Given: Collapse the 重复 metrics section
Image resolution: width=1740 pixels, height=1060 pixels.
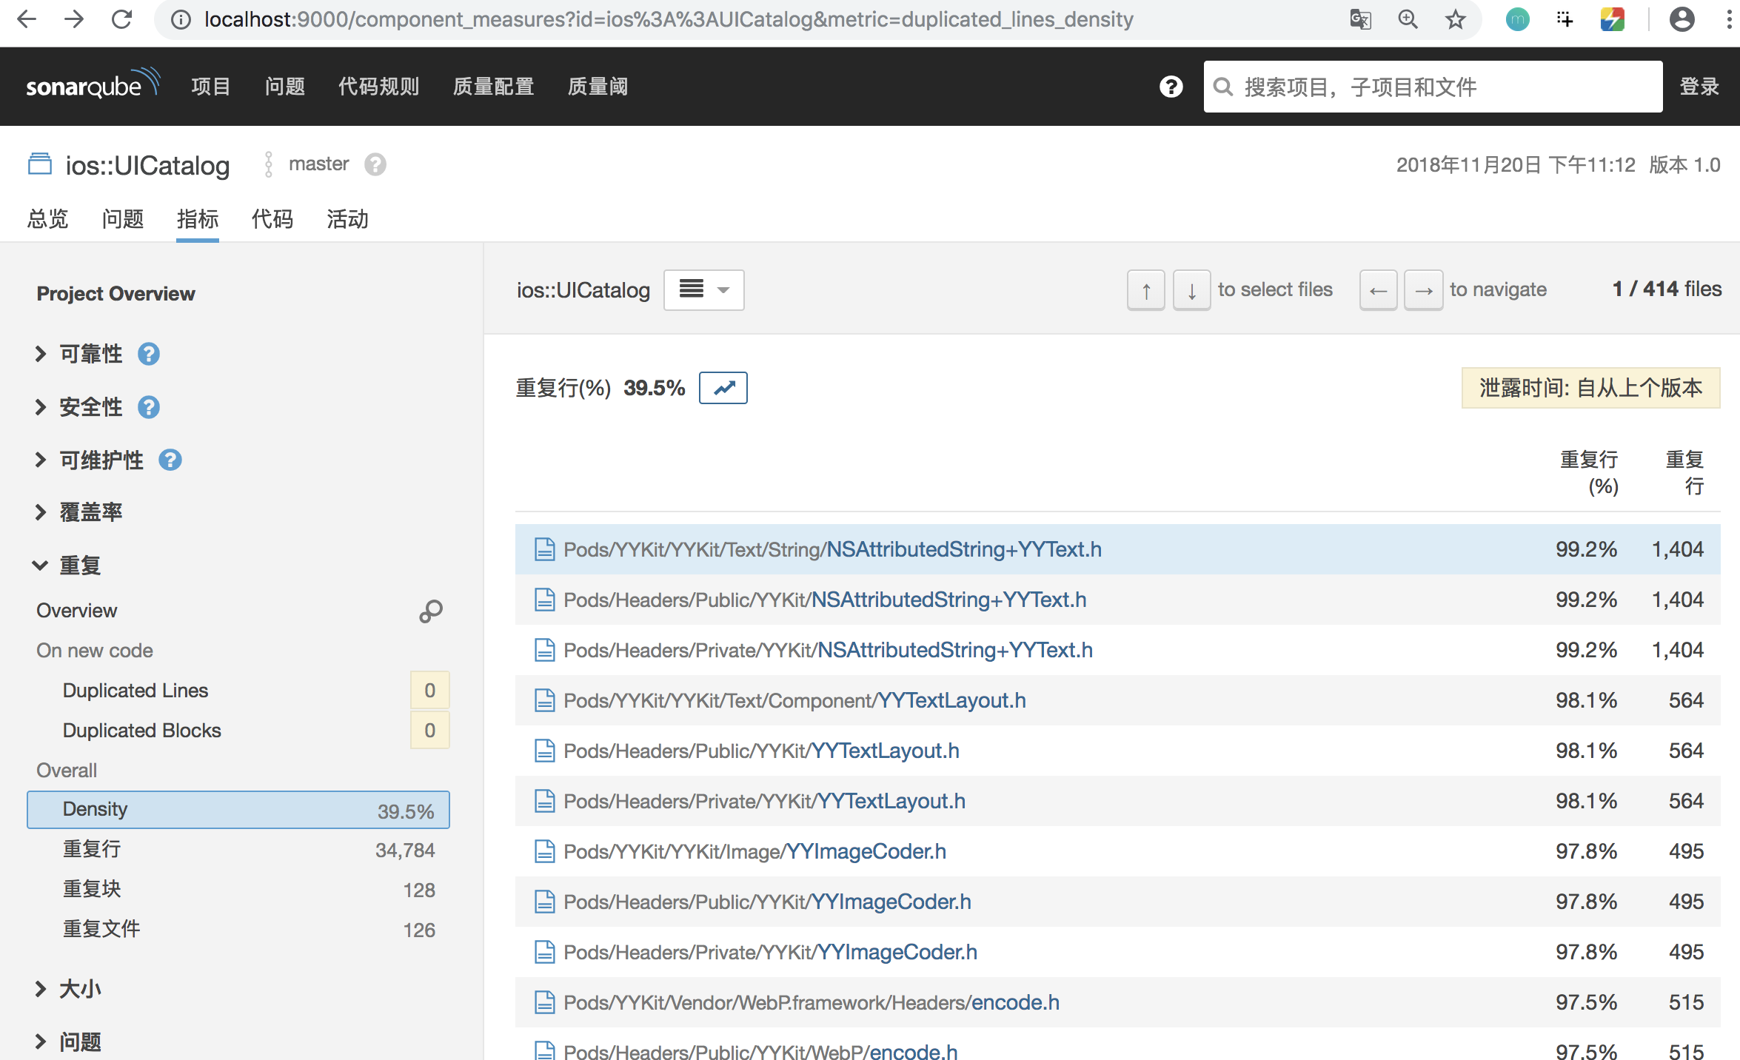Looking at the screenshot, I should [79, 566].
